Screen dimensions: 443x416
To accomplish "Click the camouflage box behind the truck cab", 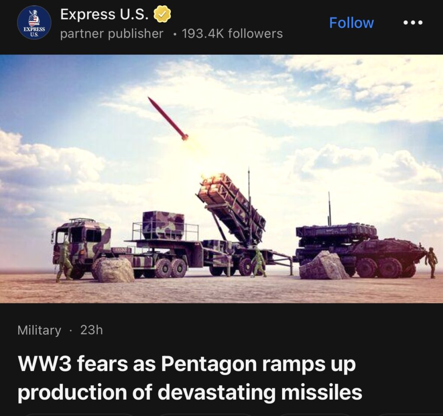I will [163, 226].
